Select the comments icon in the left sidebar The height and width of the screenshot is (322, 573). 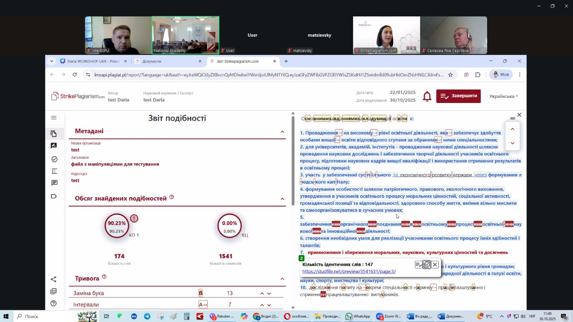click(x=54, y=183)
